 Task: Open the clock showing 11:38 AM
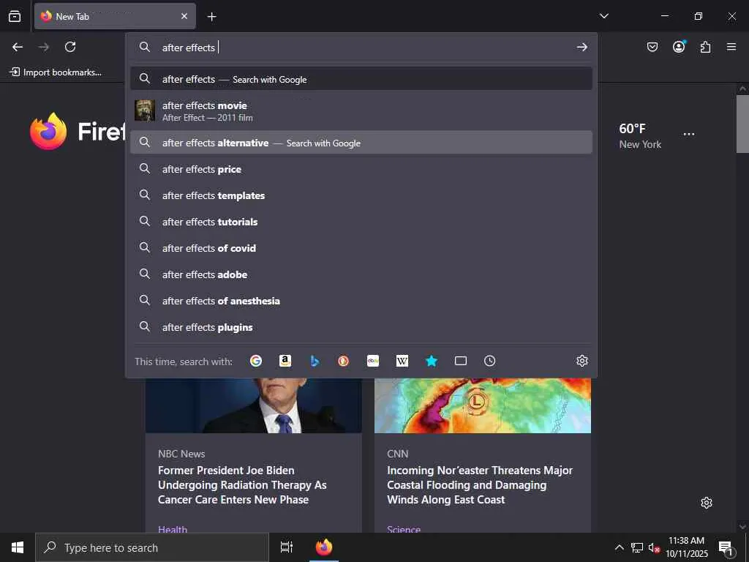tap(686, 547)
